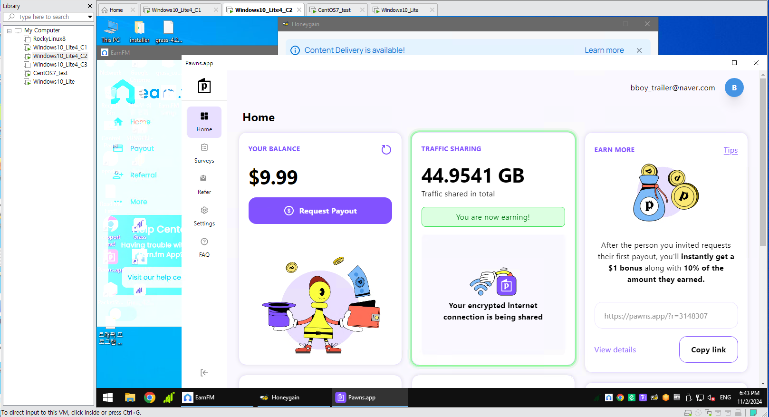Viewport: 769px width, 417px height.
Task: Click the purple Pawns tray icon
Action: (643, 398)
